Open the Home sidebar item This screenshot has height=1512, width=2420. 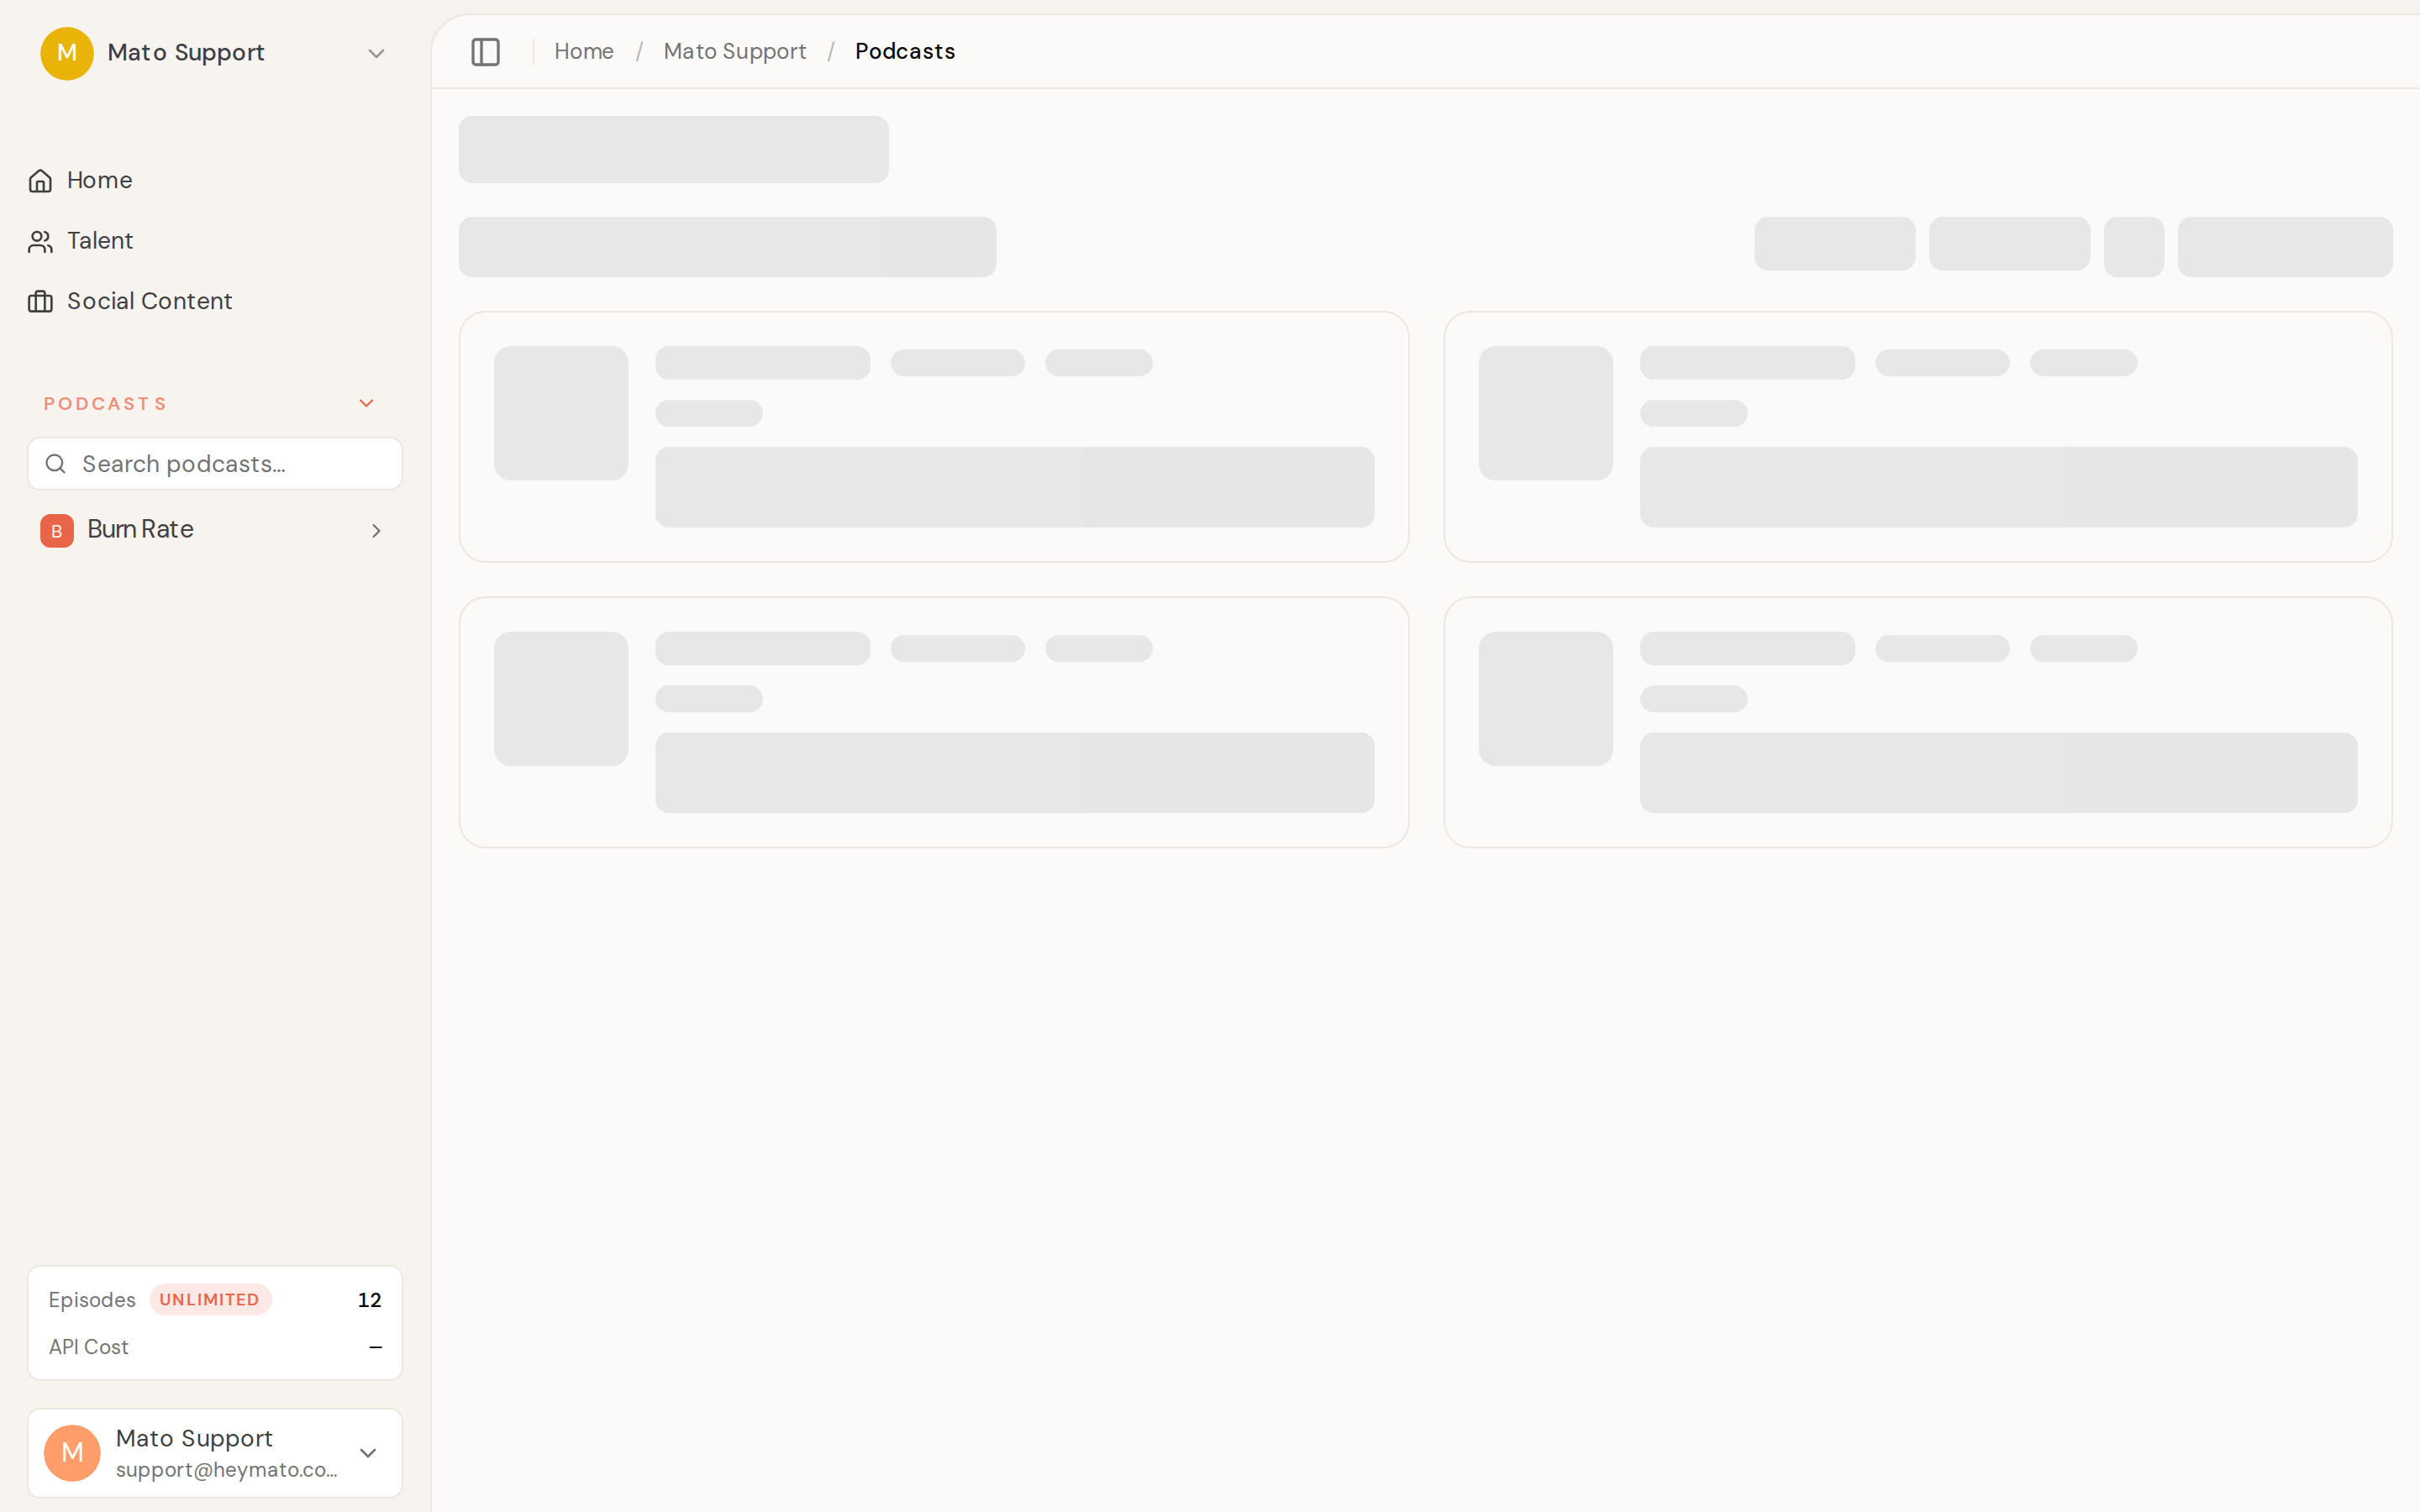215,180
